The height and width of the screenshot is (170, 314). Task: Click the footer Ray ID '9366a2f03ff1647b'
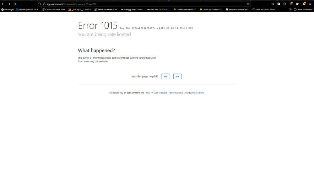(x=135, y=93)
